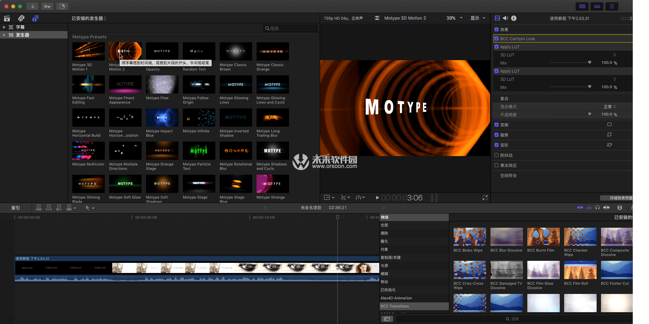The image size is (649, 324).
Task: Click the 索引 index button
Action: click(x=16, y=208)
